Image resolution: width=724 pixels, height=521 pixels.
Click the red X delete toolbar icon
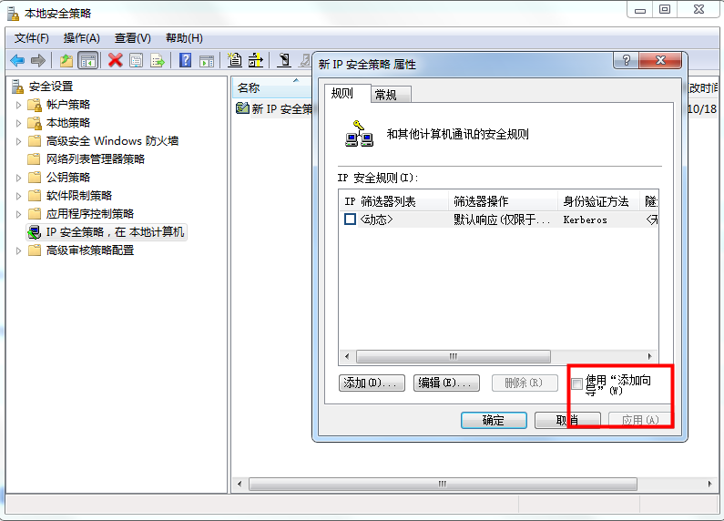pos(115,60)
